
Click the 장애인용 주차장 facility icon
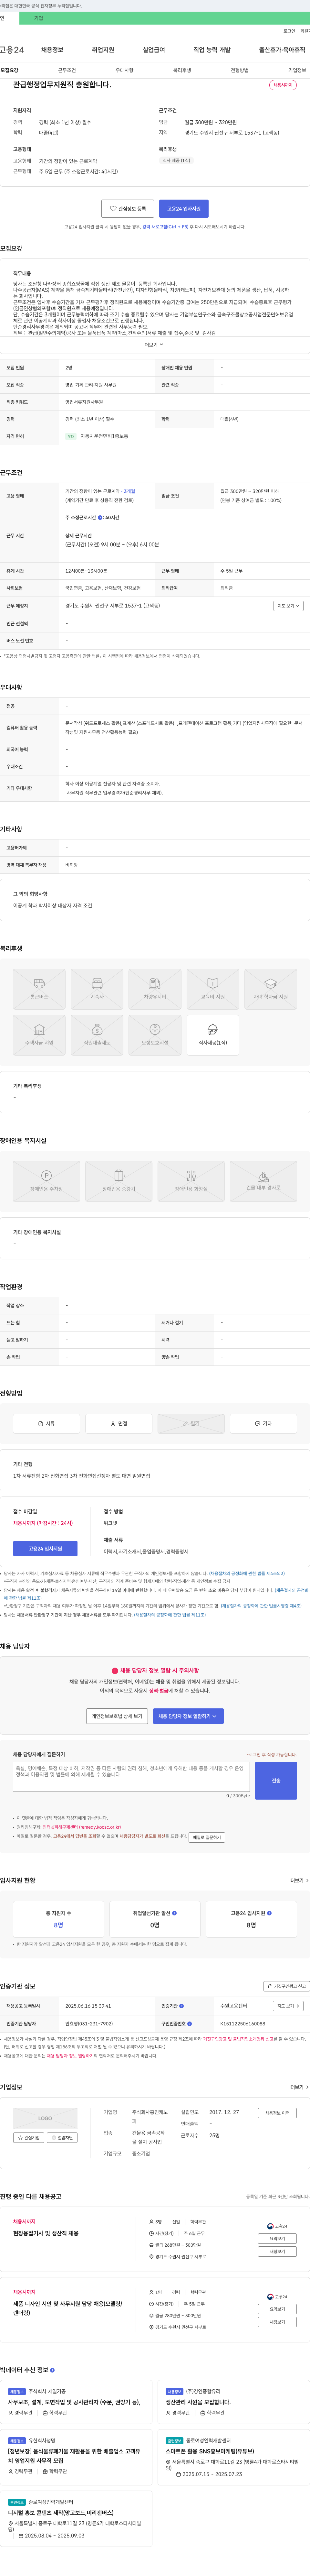click(x=46, y=1181)
